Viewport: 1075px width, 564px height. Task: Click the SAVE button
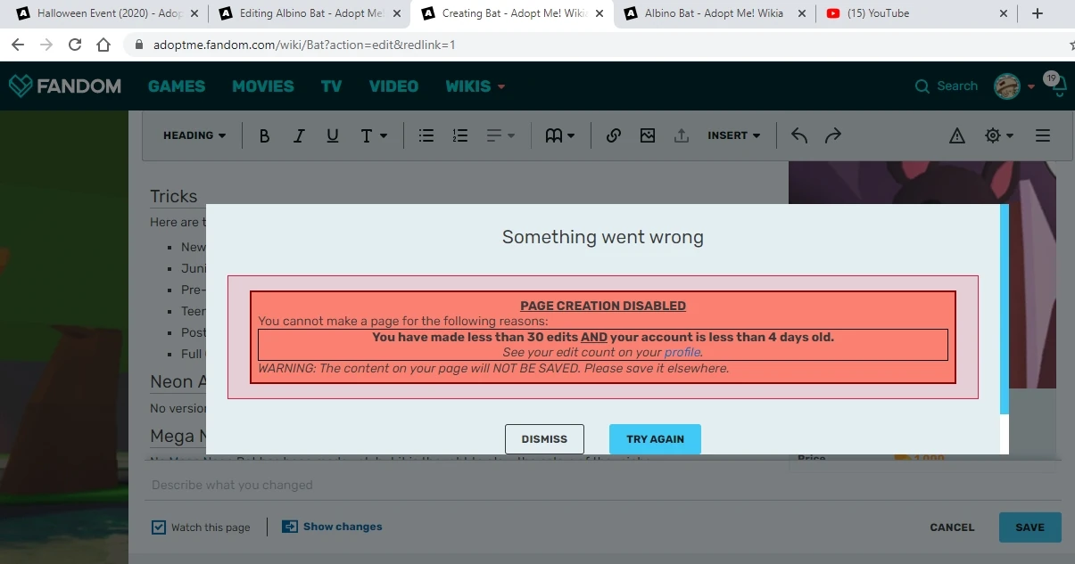(1030, 527)
